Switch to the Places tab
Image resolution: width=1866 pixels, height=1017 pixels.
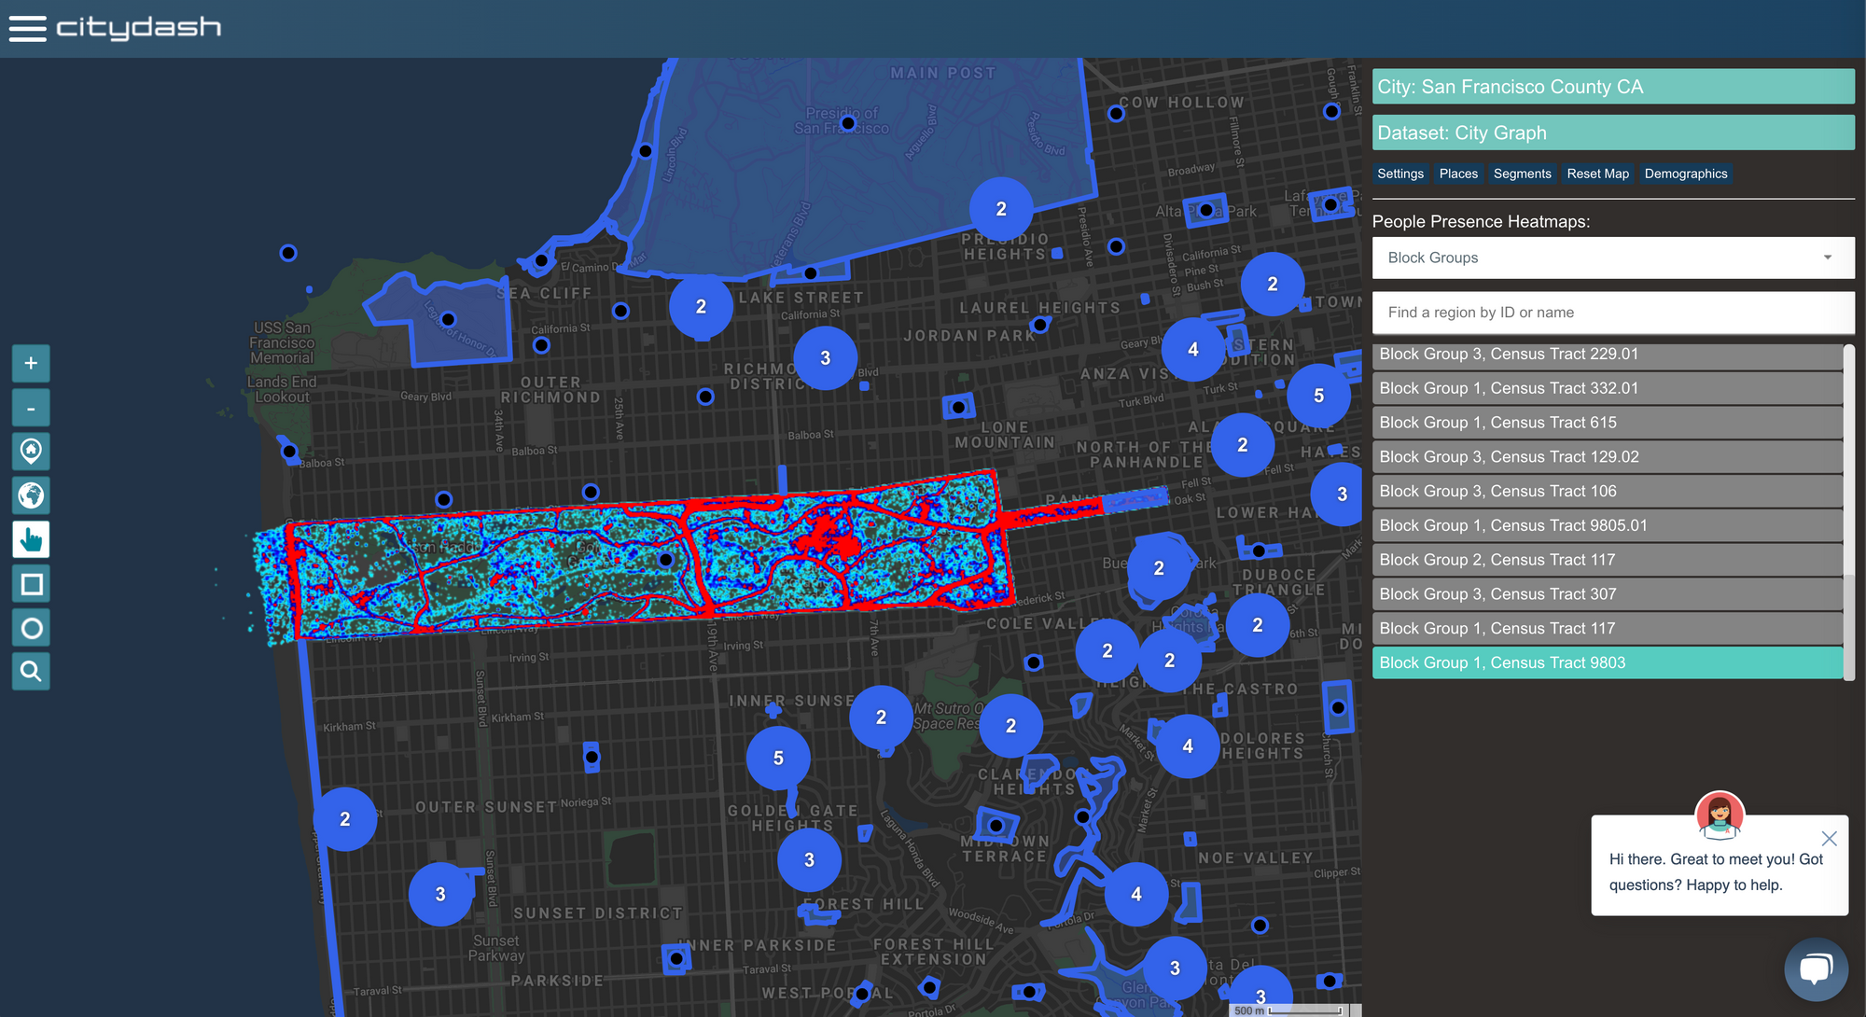(1457, 174)
